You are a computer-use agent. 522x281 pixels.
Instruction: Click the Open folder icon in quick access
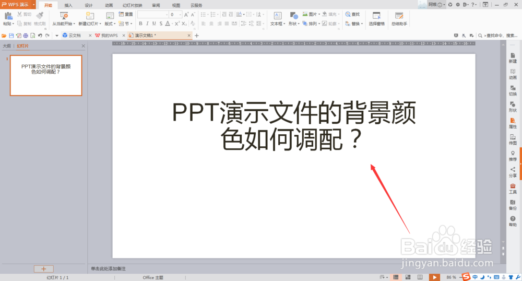pyautogui.click(x=4, y=36)
